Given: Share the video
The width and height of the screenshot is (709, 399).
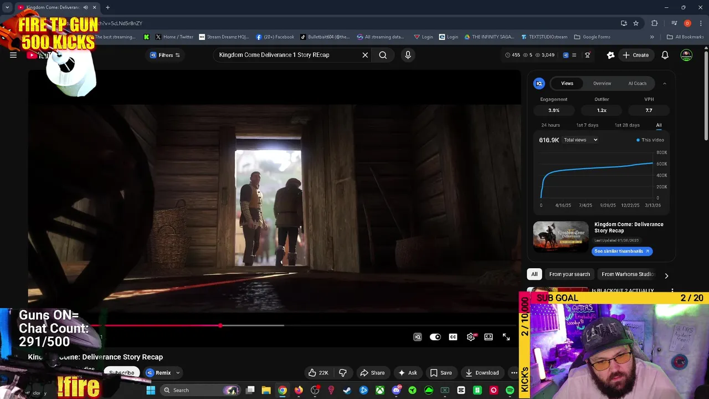Looking at the screenshot, I should click(x=372, y=372).
